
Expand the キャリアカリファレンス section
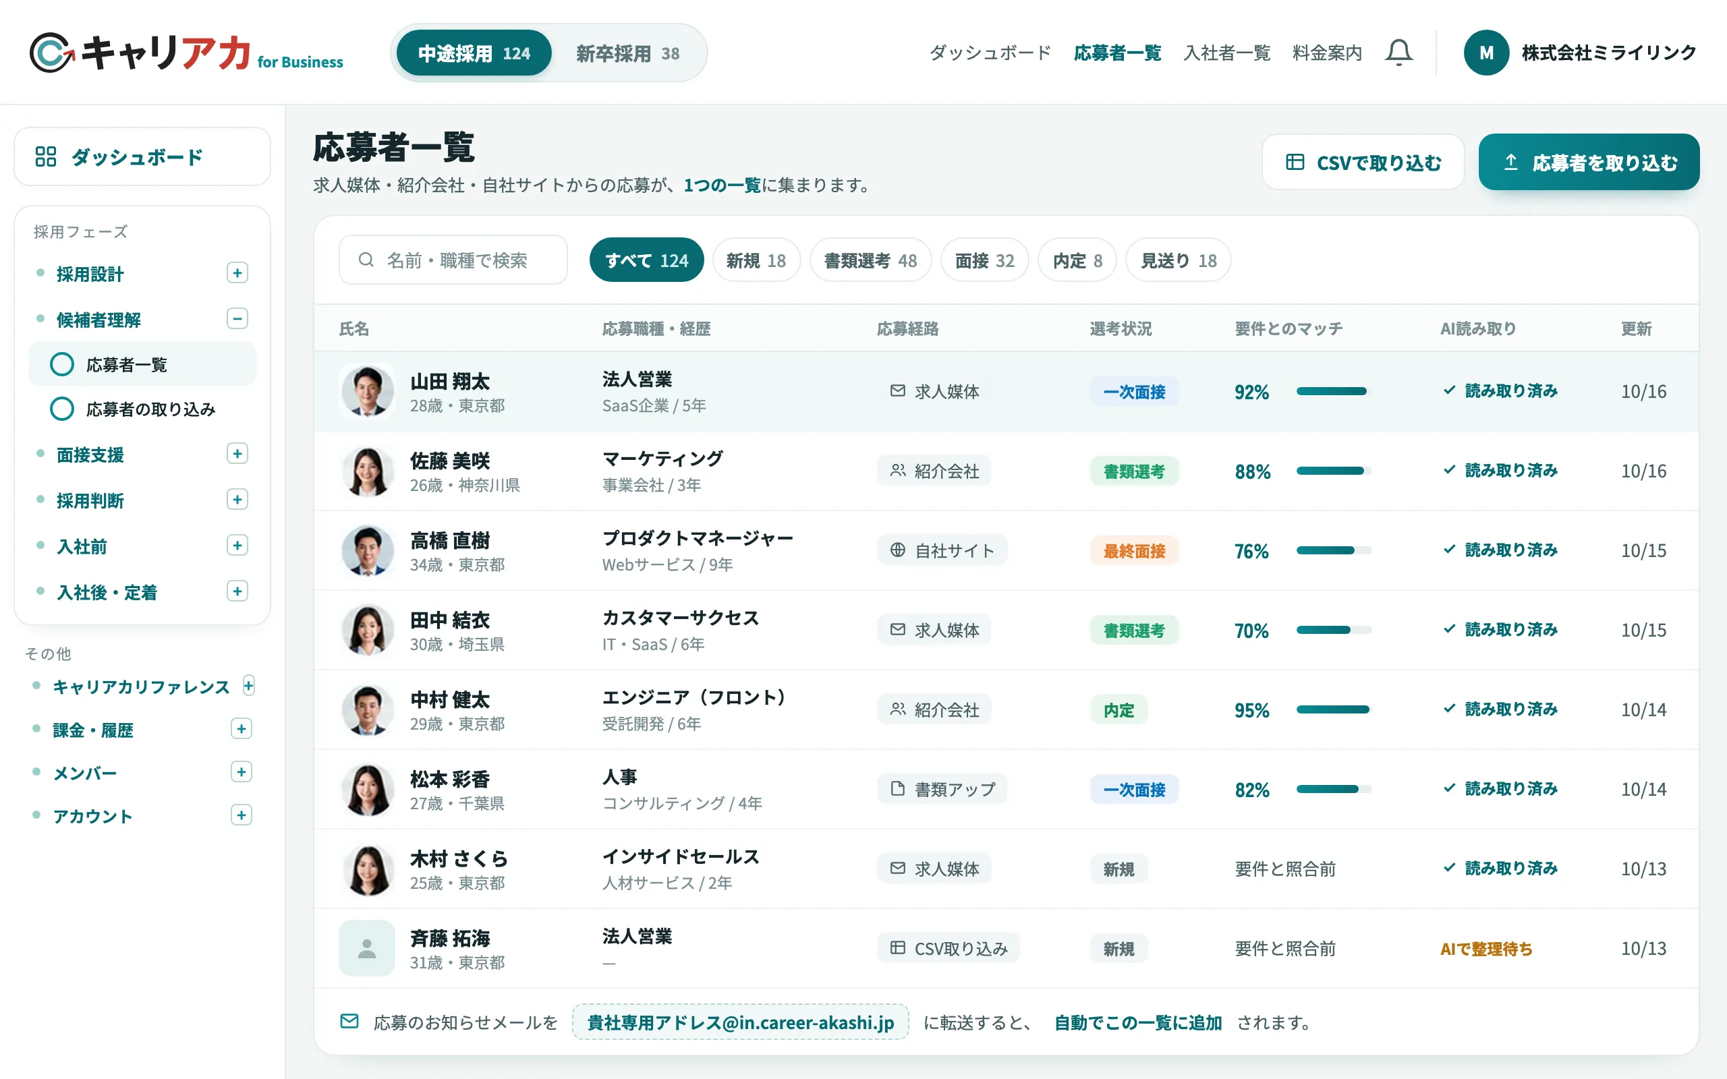(x=248, y=686)
